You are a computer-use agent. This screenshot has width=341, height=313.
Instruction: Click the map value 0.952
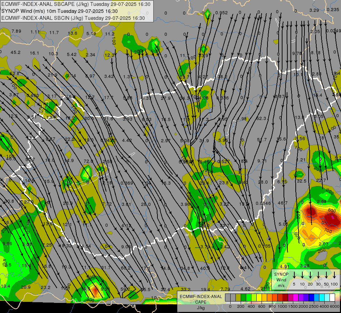pyautogui.click(x=222, y=13)
